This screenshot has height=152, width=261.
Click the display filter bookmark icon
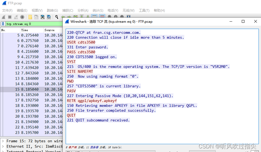click(3, 24)
